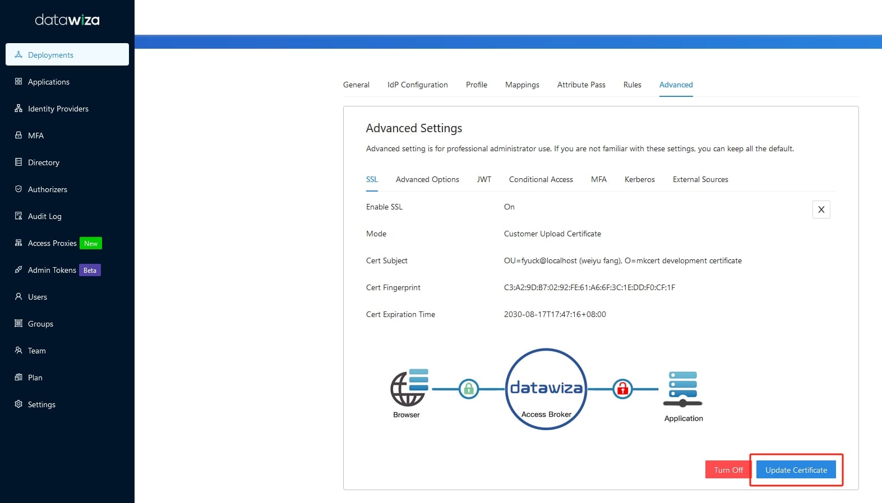This screenshot has height=503, width=882.
Task: Switch to the General tab
Action: (356, 85)
